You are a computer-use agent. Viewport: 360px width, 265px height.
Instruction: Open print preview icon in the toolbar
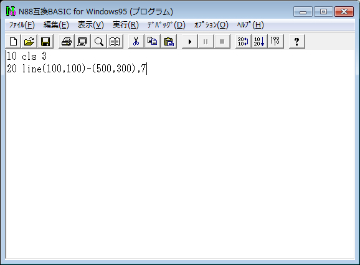[83, 42]
